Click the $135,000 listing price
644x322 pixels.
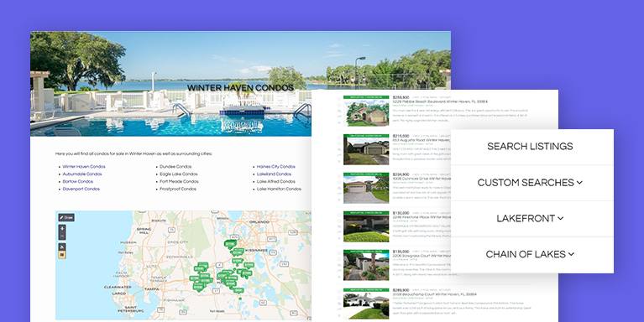[401, 252]
